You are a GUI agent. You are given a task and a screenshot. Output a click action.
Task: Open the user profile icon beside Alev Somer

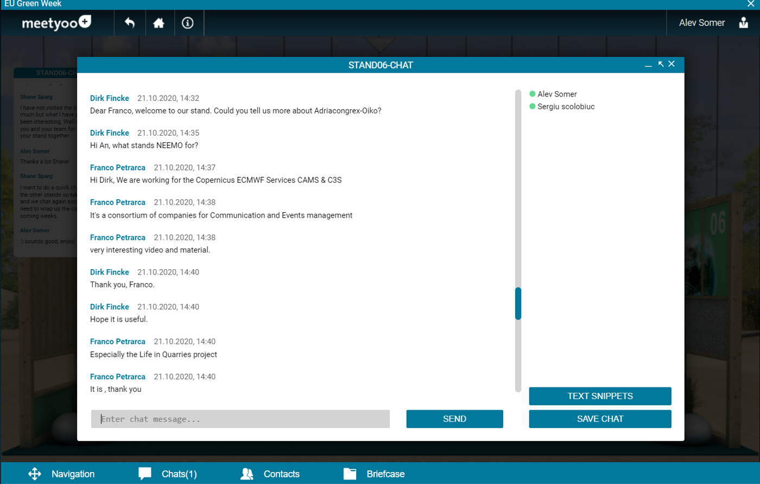click(743, 23)
